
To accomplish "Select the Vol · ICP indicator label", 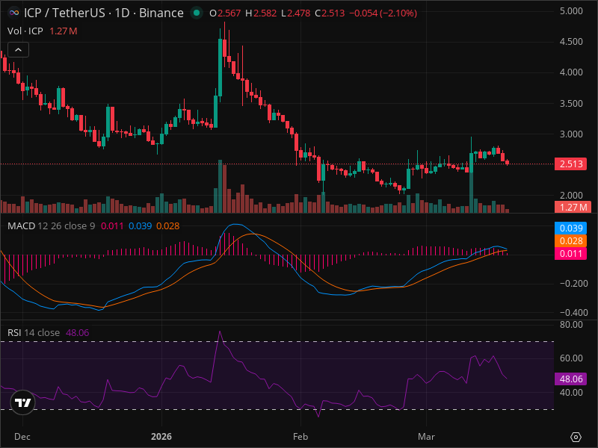I will [25, 31].
